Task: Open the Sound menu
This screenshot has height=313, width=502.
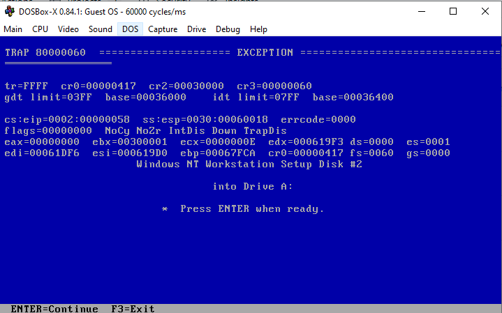Action: coord(101,29)
